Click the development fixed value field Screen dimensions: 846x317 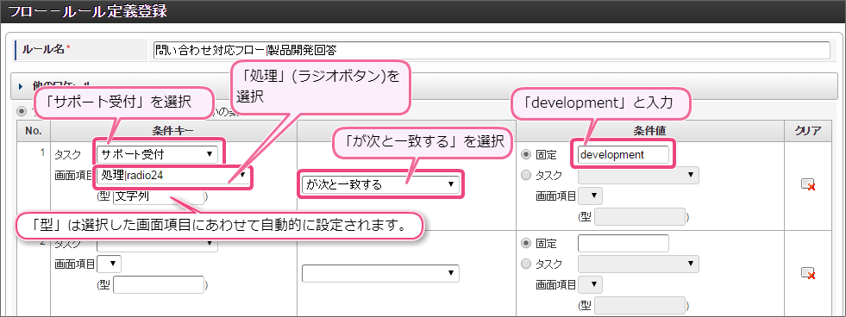(624, 155)
